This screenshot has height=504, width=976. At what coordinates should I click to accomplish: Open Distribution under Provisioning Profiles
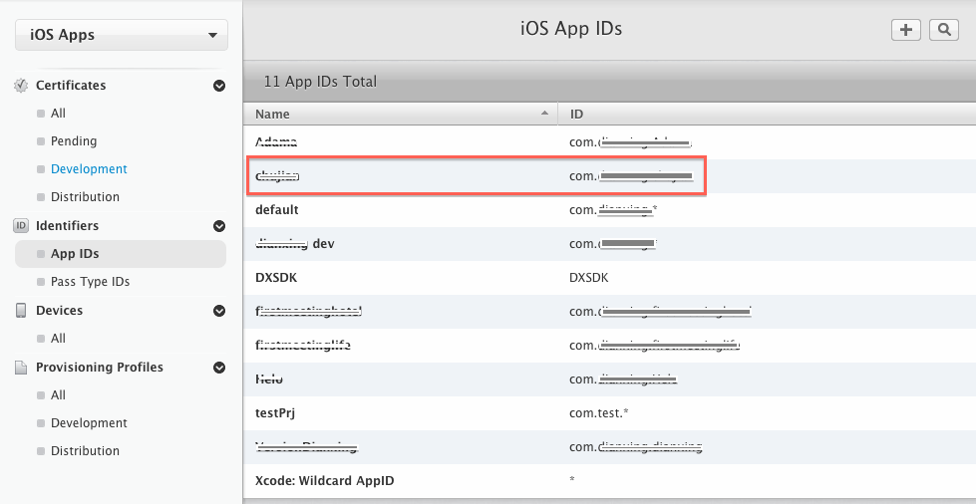click(86, 451)
